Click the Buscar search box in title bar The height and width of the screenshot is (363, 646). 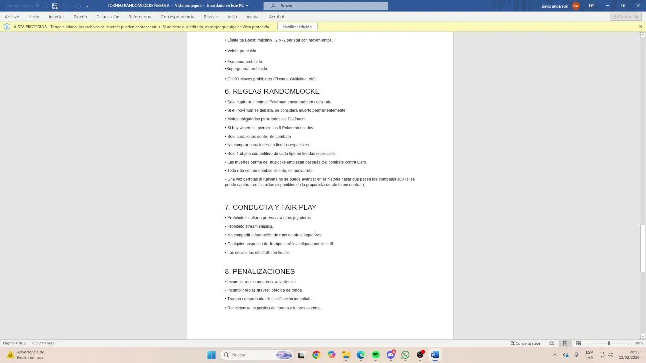(x=326, y=6)
